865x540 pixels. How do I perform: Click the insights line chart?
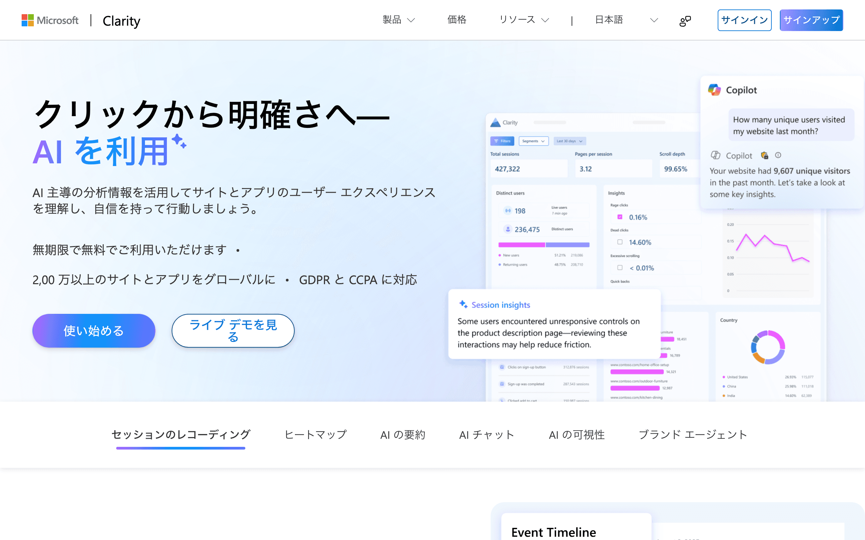tap(773, 248)
